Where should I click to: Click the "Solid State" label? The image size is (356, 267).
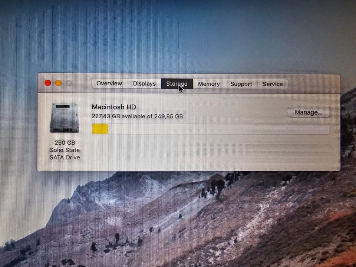[x=65, y=150]
